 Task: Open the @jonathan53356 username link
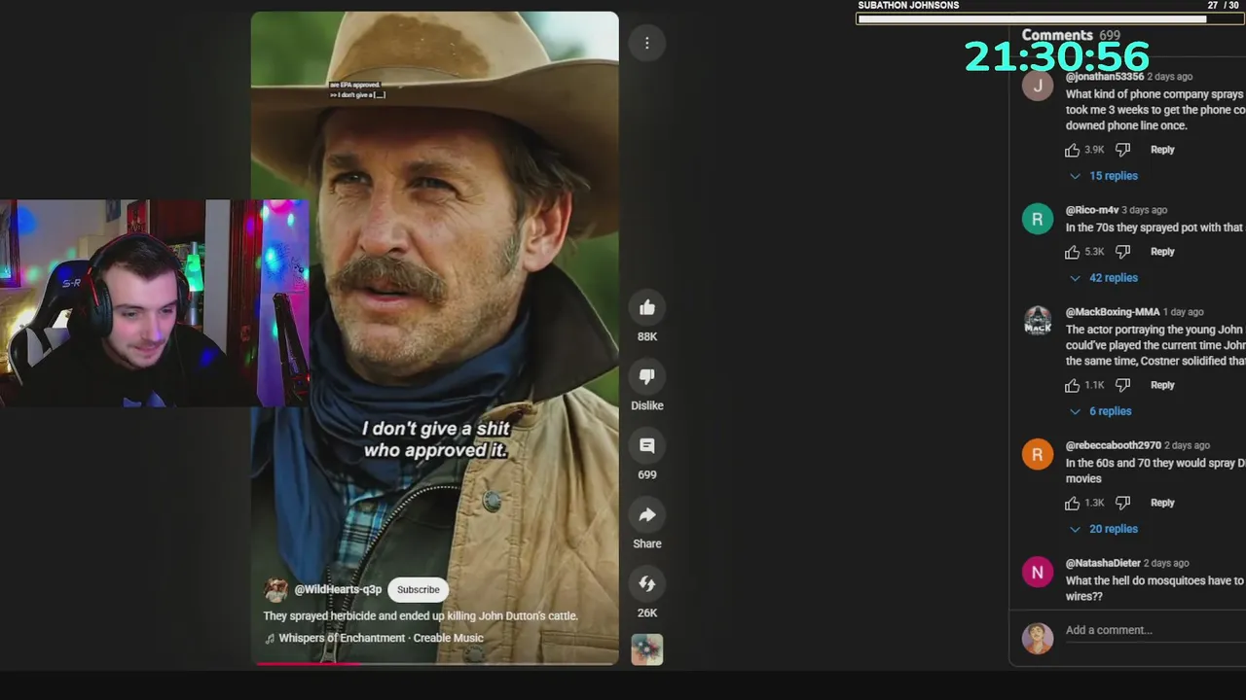pos(1105,77)
